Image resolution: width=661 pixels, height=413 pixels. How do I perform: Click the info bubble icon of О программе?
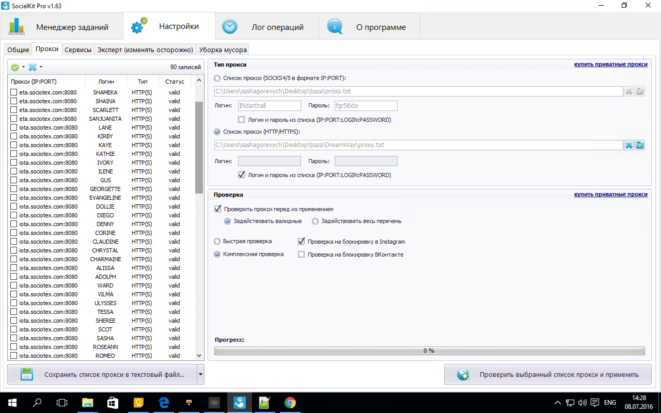(335, 27)
